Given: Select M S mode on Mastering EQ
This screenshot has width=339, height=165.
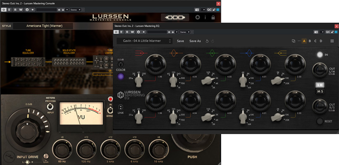Looking at the screenshot, I should (x=320, y=92).
